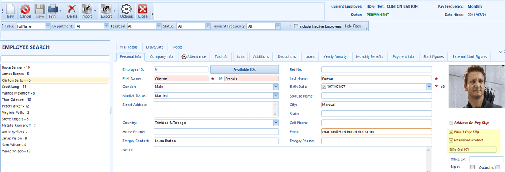This screenshot has width=505, height=172.
Task: Click Hide Filters button
Action: 353,26
